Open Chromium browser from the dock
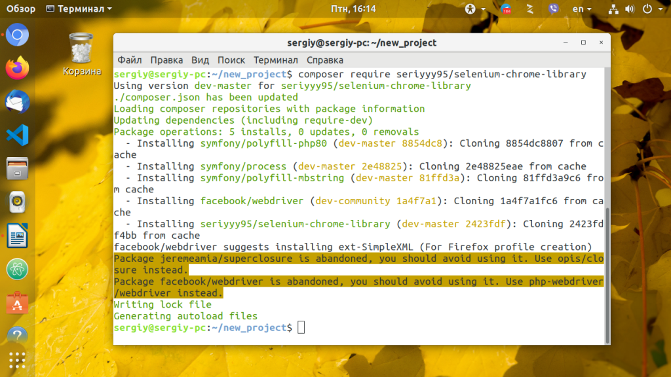This screenshot has width=671, height=377. point(17,35)
